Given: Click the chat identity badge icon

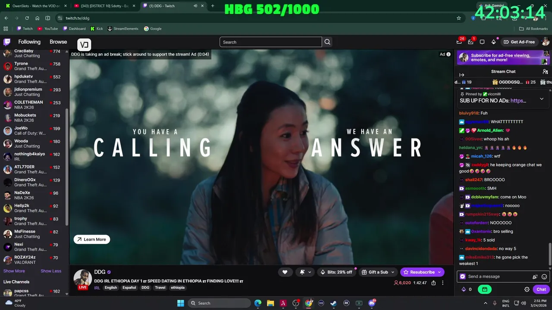Looking at the screenshot, I should tap(463, 276).
